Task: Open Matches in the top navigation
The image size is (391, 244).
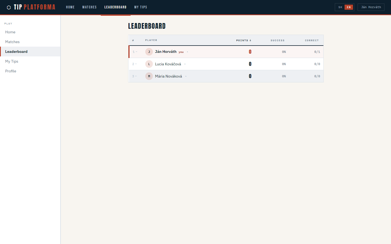Action: point(89,7)
